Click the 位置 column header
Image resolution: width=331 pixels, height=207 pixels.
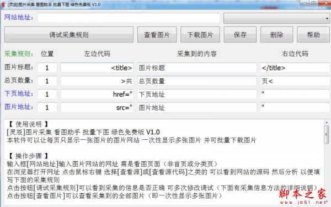click(x=47, y=54)
